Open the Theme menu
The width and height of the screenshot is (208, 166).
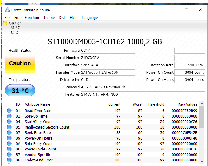coord(49,18)
